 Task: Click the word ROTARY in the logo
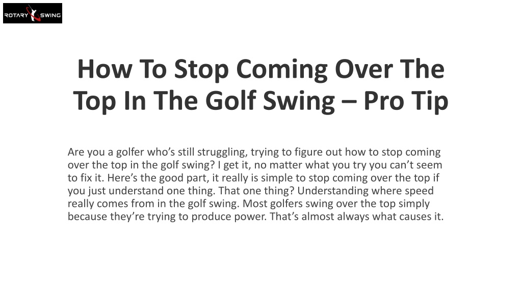pyautogui.click(x=16, y=15)
